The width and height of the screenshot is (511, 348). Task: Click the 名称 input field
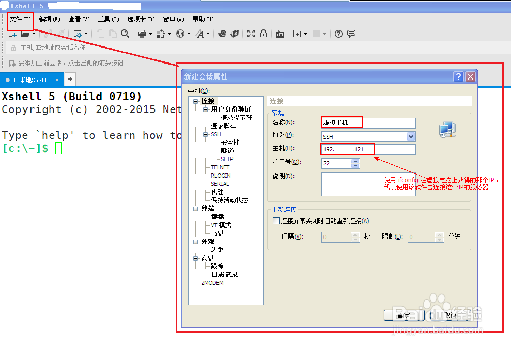pos(368,123)
